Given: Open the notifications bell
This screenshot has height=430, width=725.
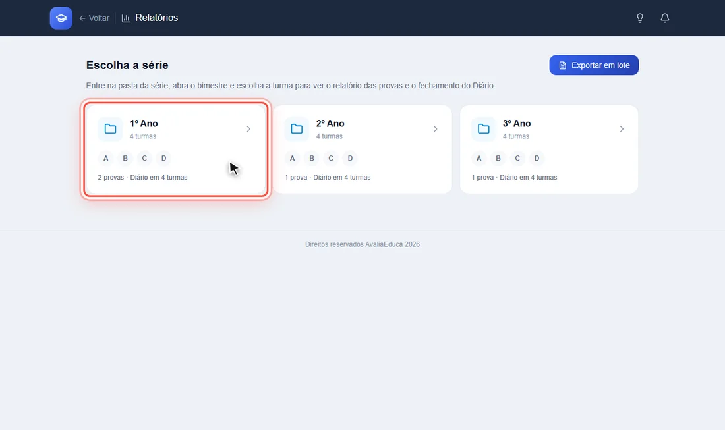Looking at the screenshot, I should tap(665, 18).
